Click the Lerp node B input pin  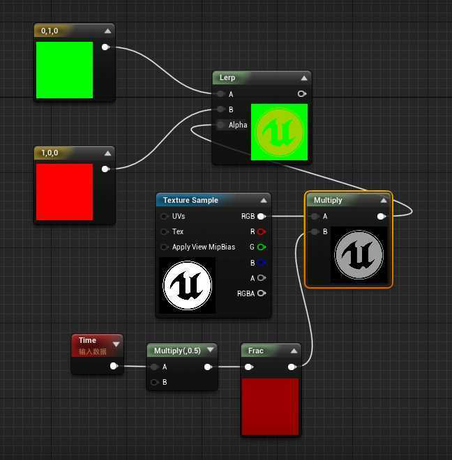(x=220, y=109)
